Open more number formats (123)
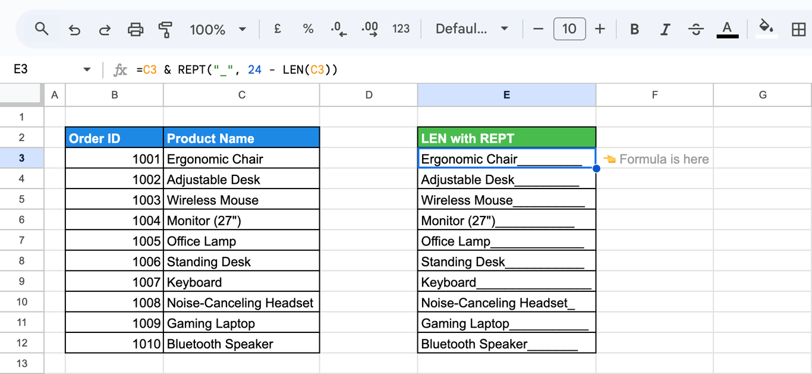Image resolution: width=812 pixels, height=374 pixels. (x=401, y=29)
